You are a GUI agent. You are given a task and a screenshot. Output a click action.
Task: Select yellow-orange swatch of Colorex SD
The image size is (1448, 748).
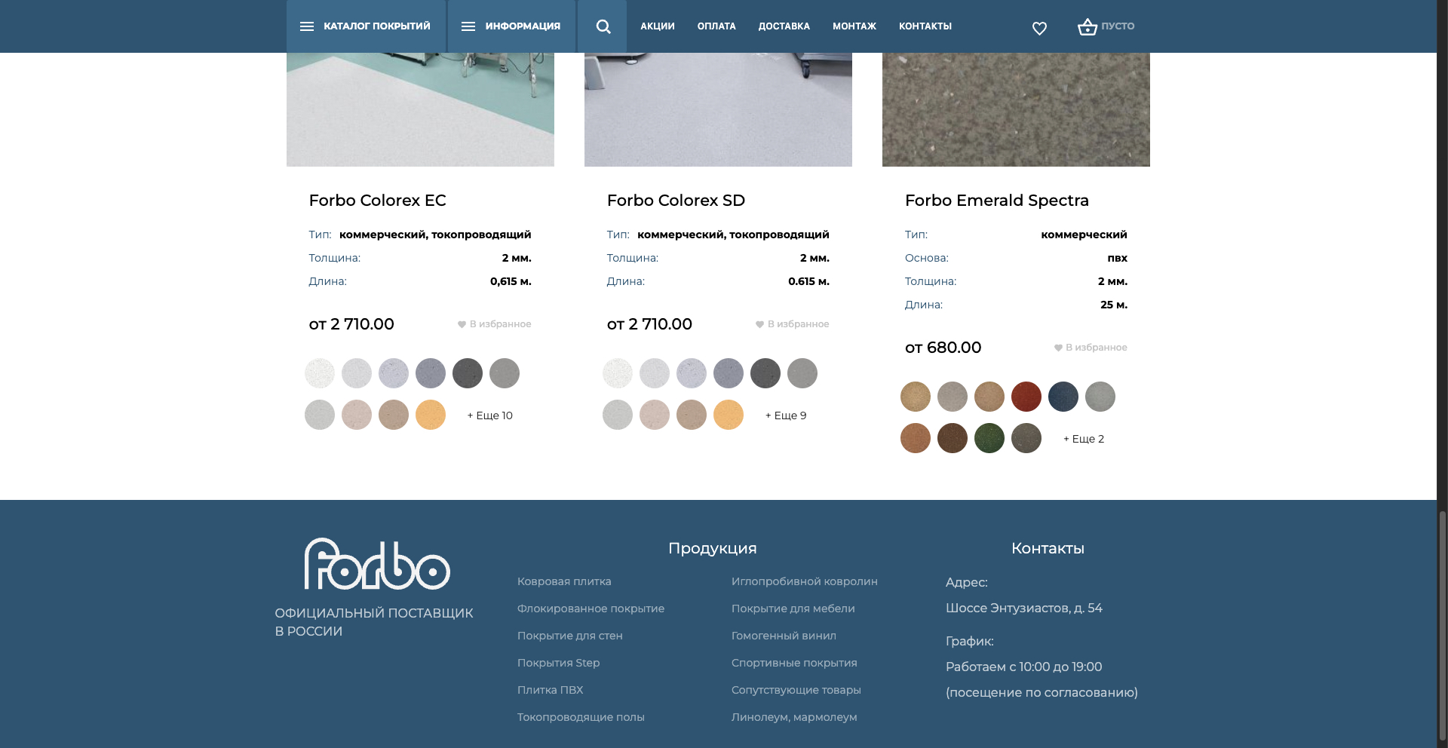tap(729, 415)
